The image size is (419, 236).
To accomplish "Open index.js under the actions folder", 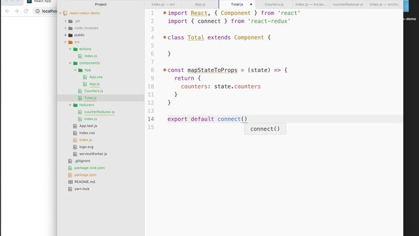I will [90, 56].
